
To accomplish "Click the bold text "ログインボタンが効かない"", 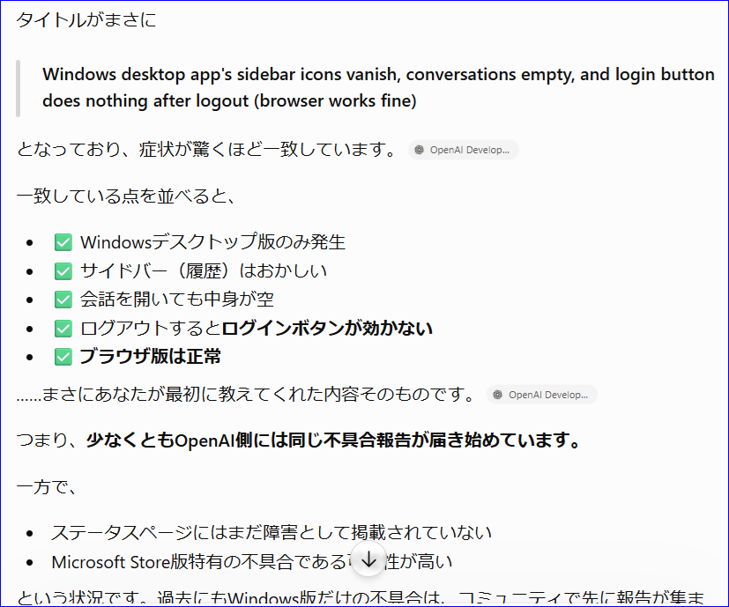I will [327, 329].
